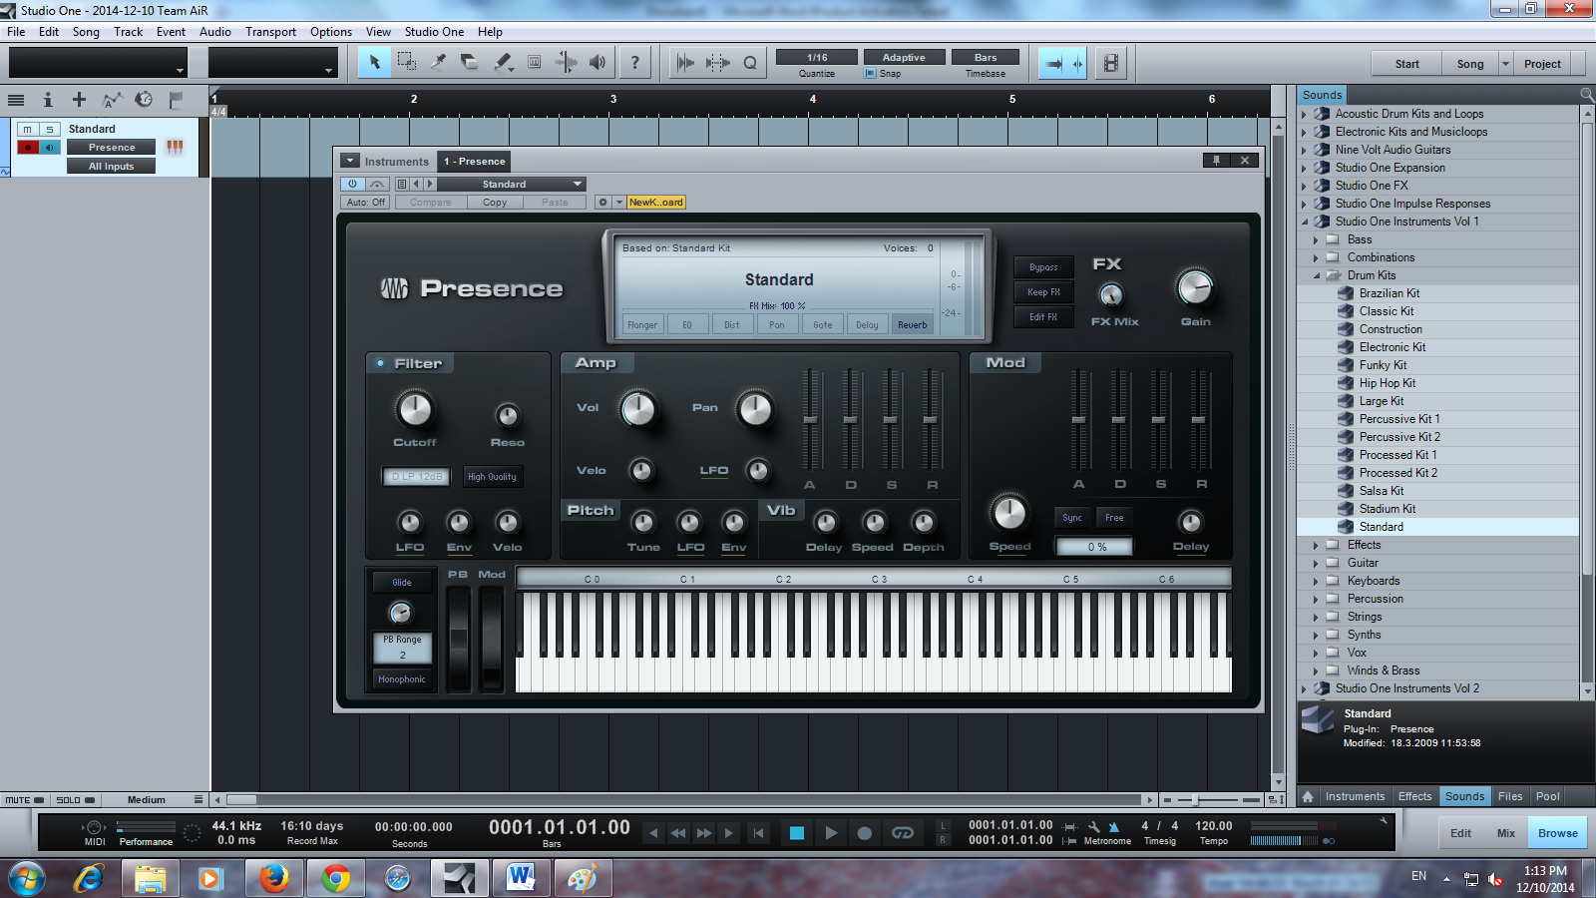
Task: Mute the Standard track with M
Action: point(28,129)
